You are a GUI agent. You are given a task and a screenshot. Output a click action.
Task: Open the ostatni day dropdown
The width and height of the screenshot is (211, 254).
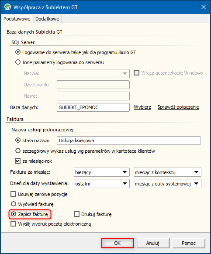coord(102,184)
